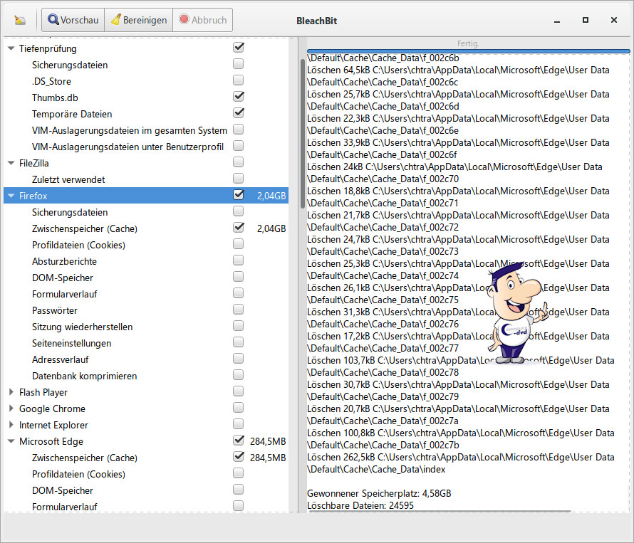Image resolution: width=634 pixels, height=543 pixels.
Task: Expand the Google Chrome tree entry
Action: tap(11, 408)
